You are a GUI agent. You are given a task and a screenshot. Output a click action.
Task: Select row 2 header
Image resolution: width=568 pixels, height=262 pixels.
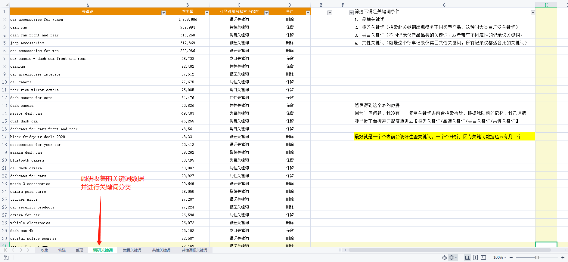click(5, 19)
